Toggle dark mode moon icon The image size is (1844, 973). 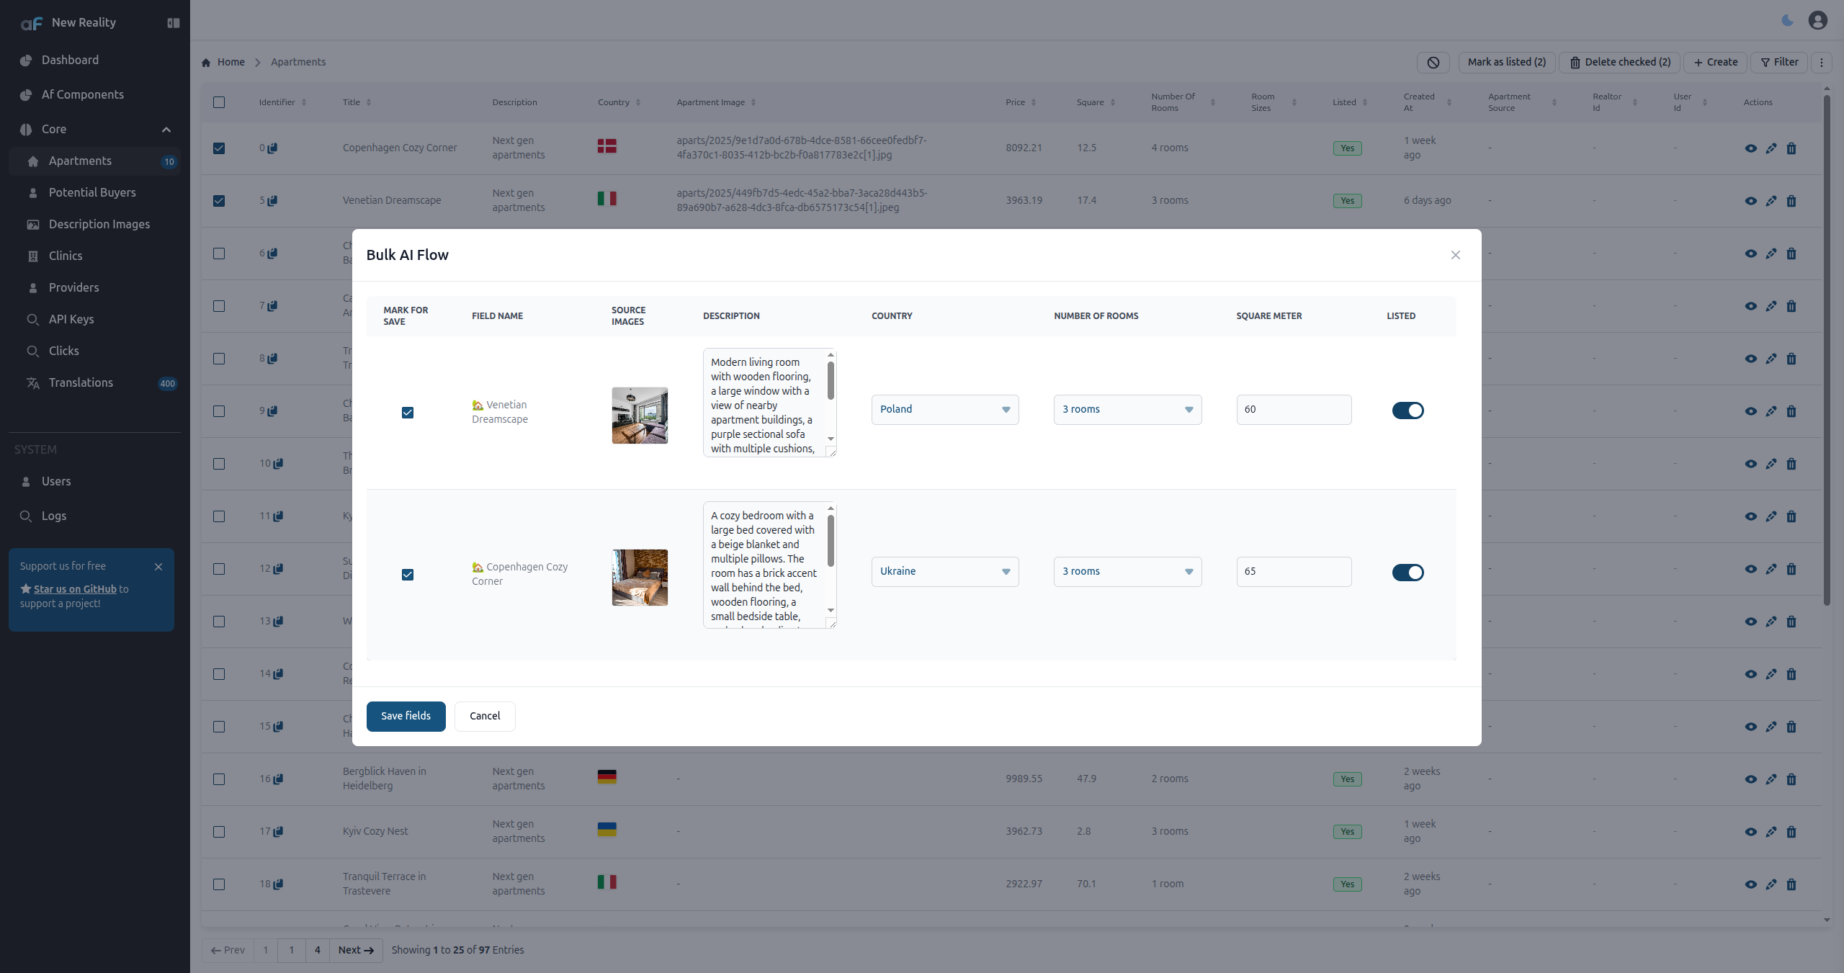(1787, 20)
